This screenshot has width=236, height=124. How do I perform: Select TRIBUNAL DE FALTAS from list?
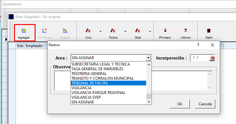(x=108, y=83)
